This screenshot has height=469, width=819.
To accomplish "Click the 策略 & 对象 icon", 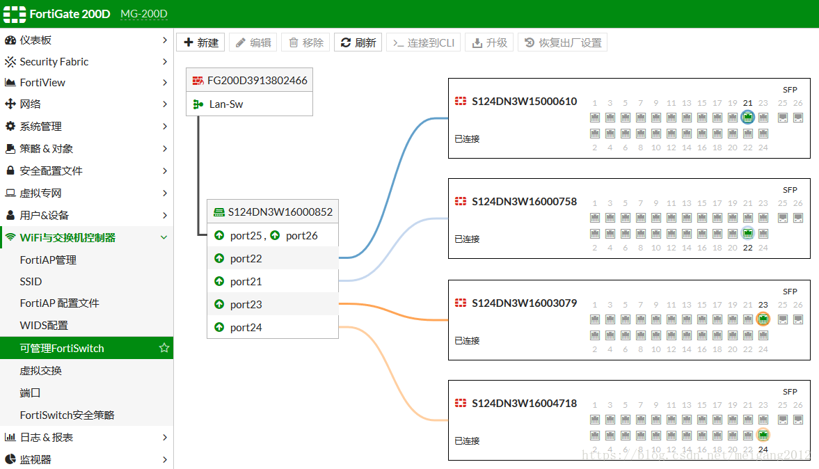I will click(10, 148).
